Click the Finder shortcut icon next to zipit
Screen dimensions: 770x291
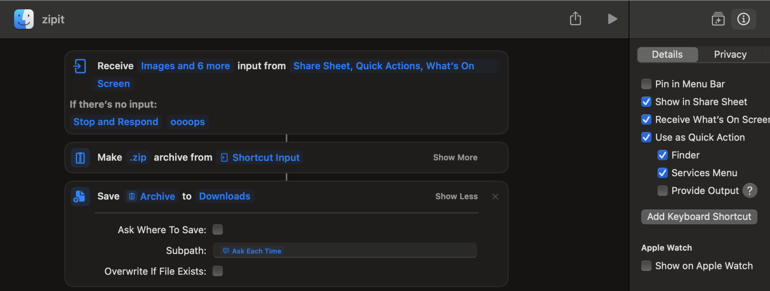click(24, 19)
